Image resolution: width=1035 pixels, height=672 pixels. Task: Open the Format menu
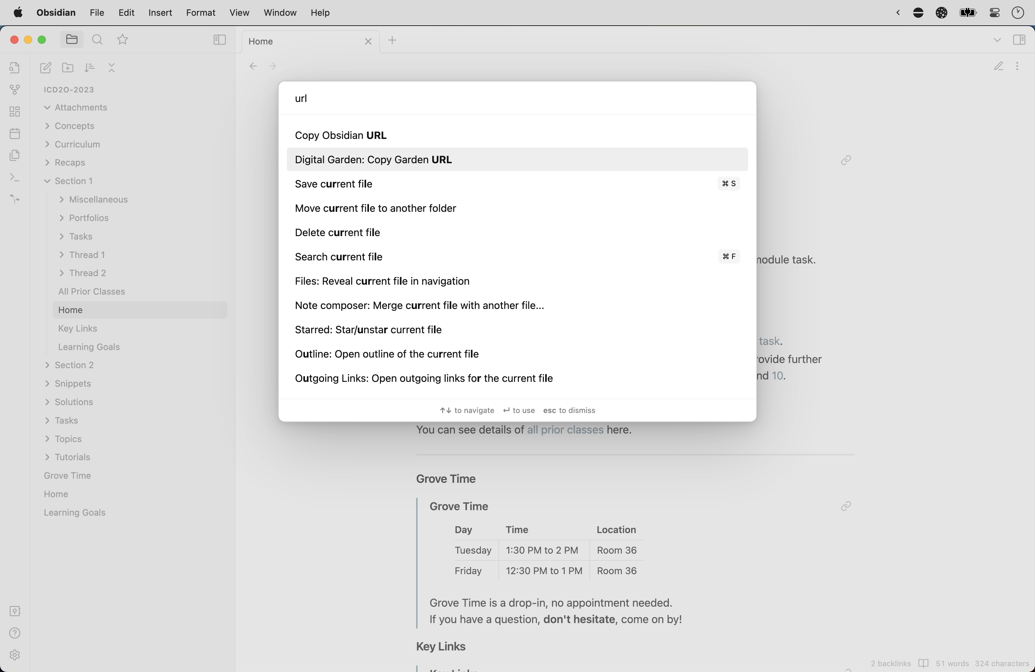tap(201, 13)
